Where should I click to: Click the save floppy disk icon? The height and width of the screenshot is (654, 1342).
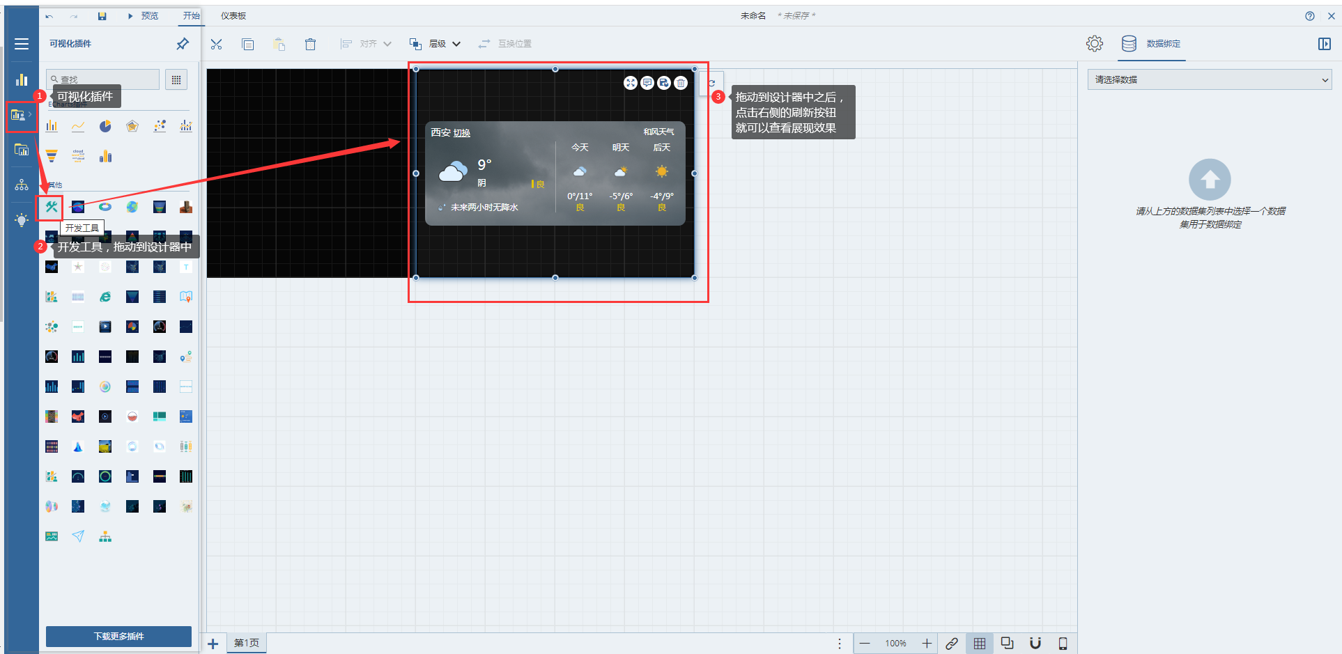click(102, 16)
